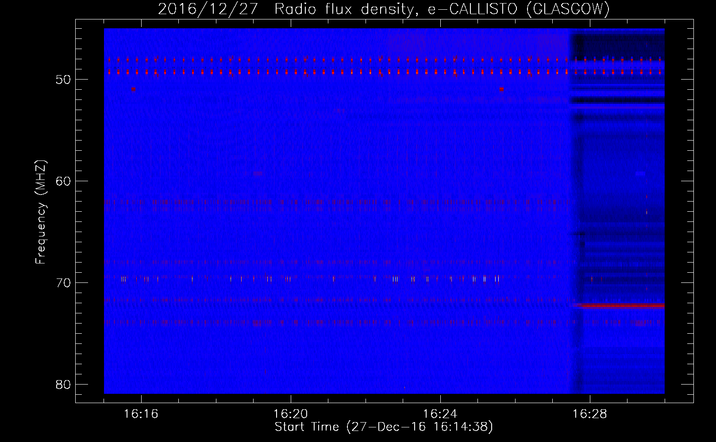Select the 16:20 time tick label
This screenshot has height=442, width=716.
click(x=291, y=414)
